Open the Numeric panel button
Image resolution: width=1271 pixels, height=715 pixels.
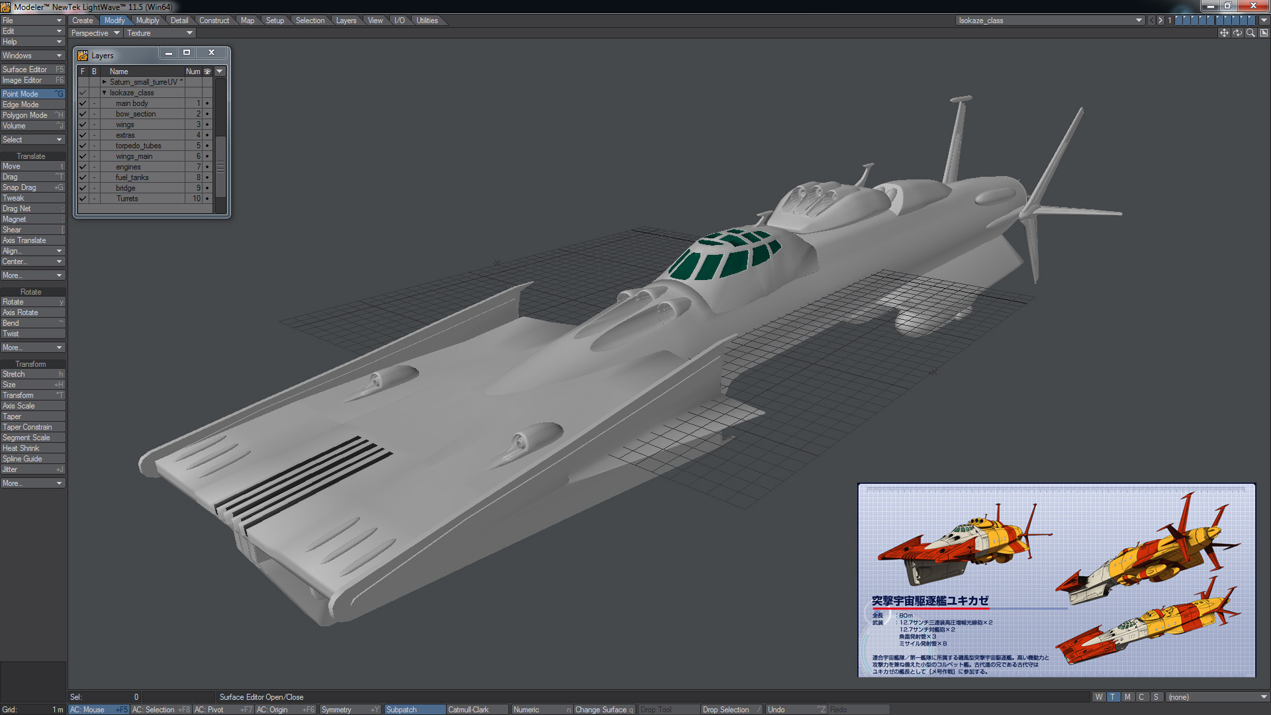coord(541,710)
